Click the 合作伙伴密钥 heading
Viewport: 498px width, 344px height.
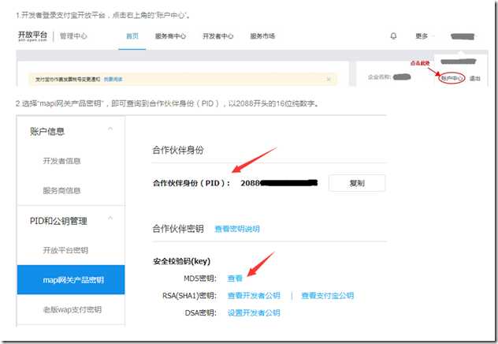click(178, 229)
